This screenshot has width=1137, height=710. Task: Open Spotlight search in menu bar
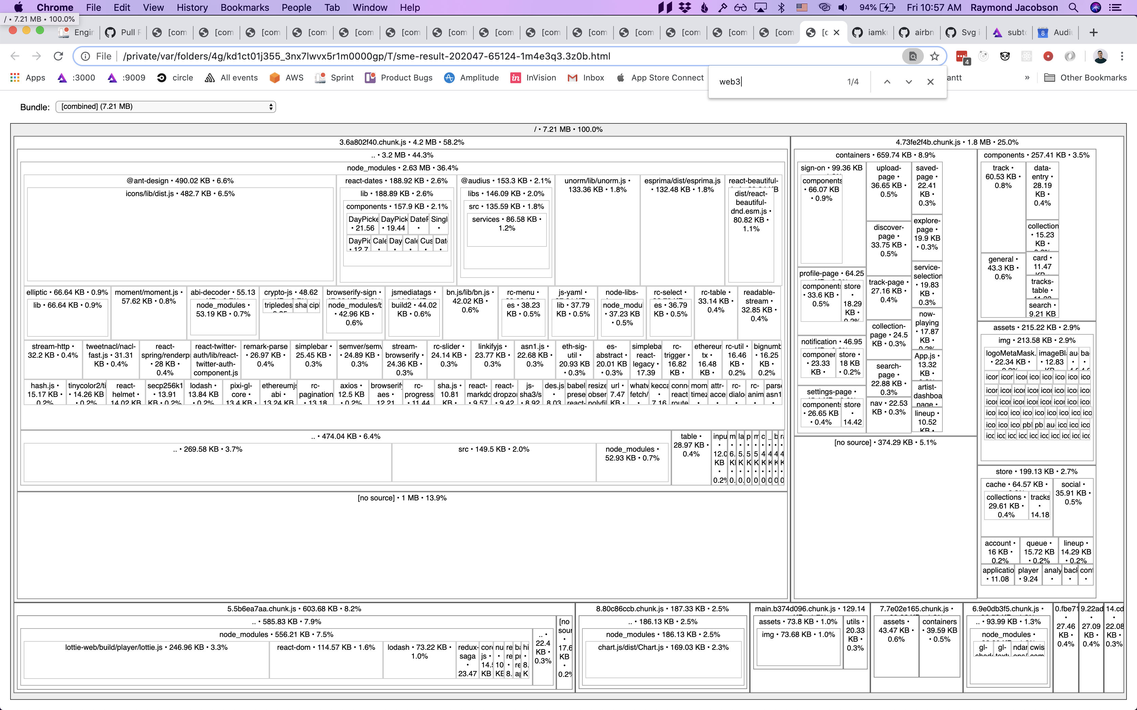[1073, 7]
